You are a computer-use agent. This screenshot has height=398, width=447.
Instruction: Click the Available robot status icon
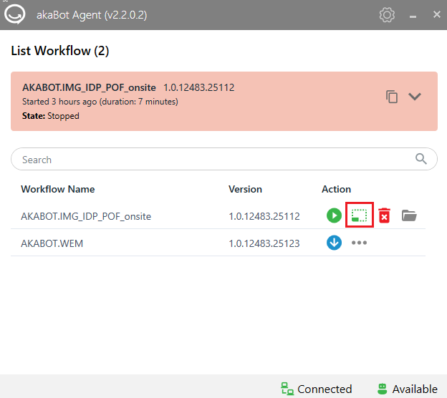click(x=383, y=389)
